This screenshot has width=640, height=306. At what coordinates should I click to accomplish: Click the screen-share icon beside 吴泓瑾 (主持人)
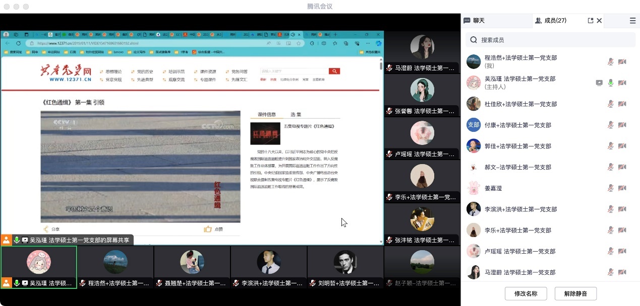(599, 83)
